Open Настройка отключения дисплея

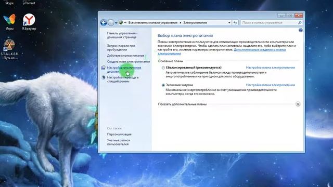(124, 70)
